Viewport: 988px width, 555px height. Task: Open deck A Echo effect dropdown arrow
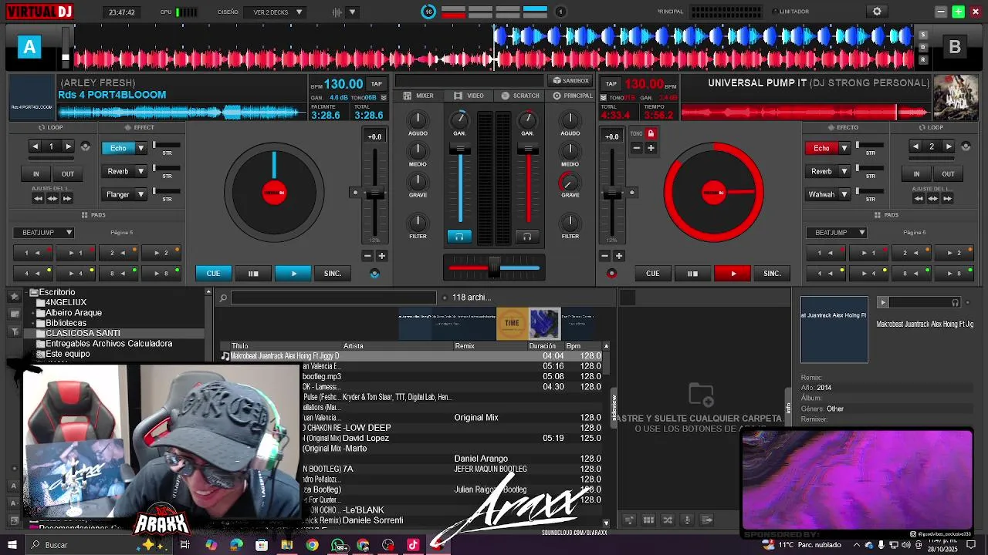[140, 148]
